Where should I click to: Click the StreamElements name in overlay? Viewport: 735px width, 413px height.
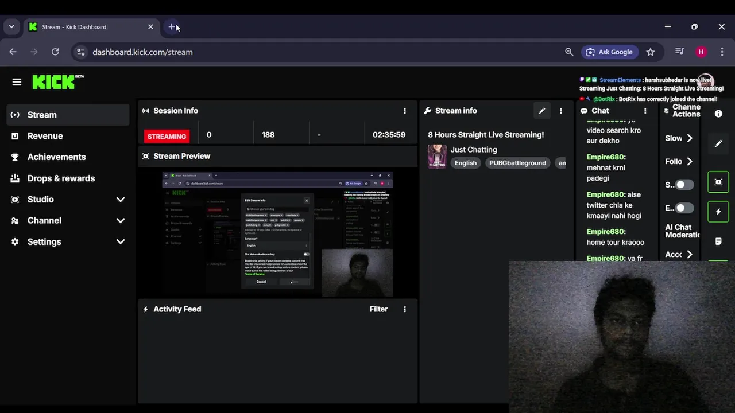(x=620, y=80)
